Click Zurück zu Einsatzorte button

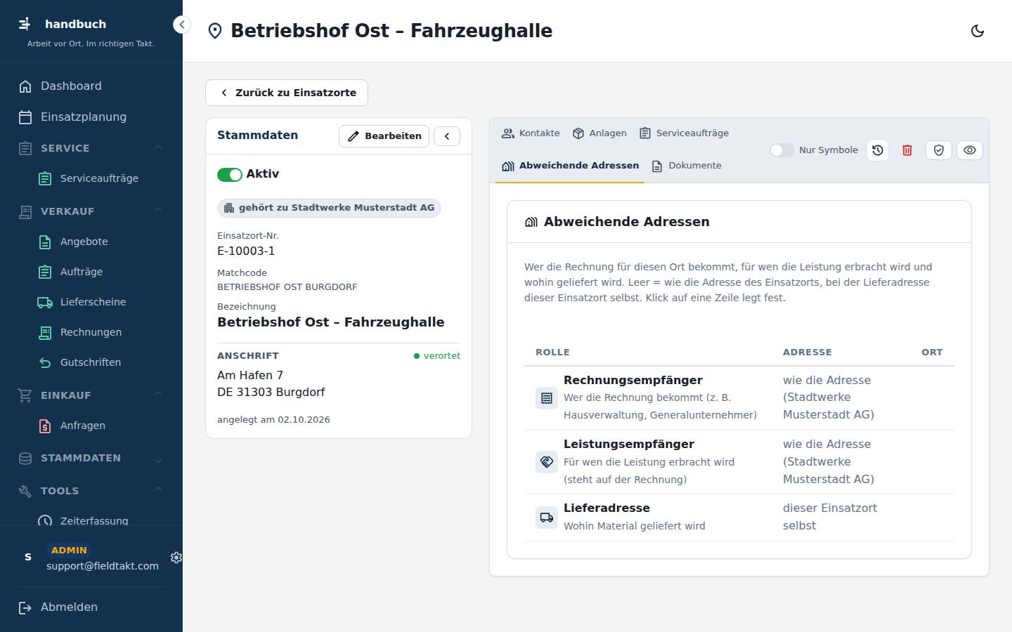click(287, 93)
